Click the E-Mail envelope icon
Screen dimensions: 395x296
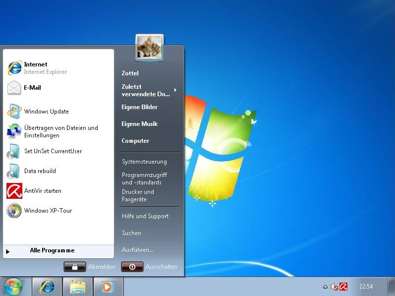pyautogui.click(x=14, y=88)
